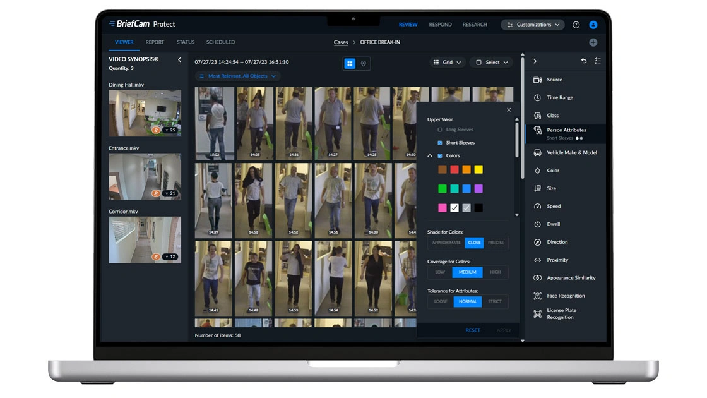Toggle the Colors checkbox
Viewport: 707px width, 398px height.
point(440,156)
